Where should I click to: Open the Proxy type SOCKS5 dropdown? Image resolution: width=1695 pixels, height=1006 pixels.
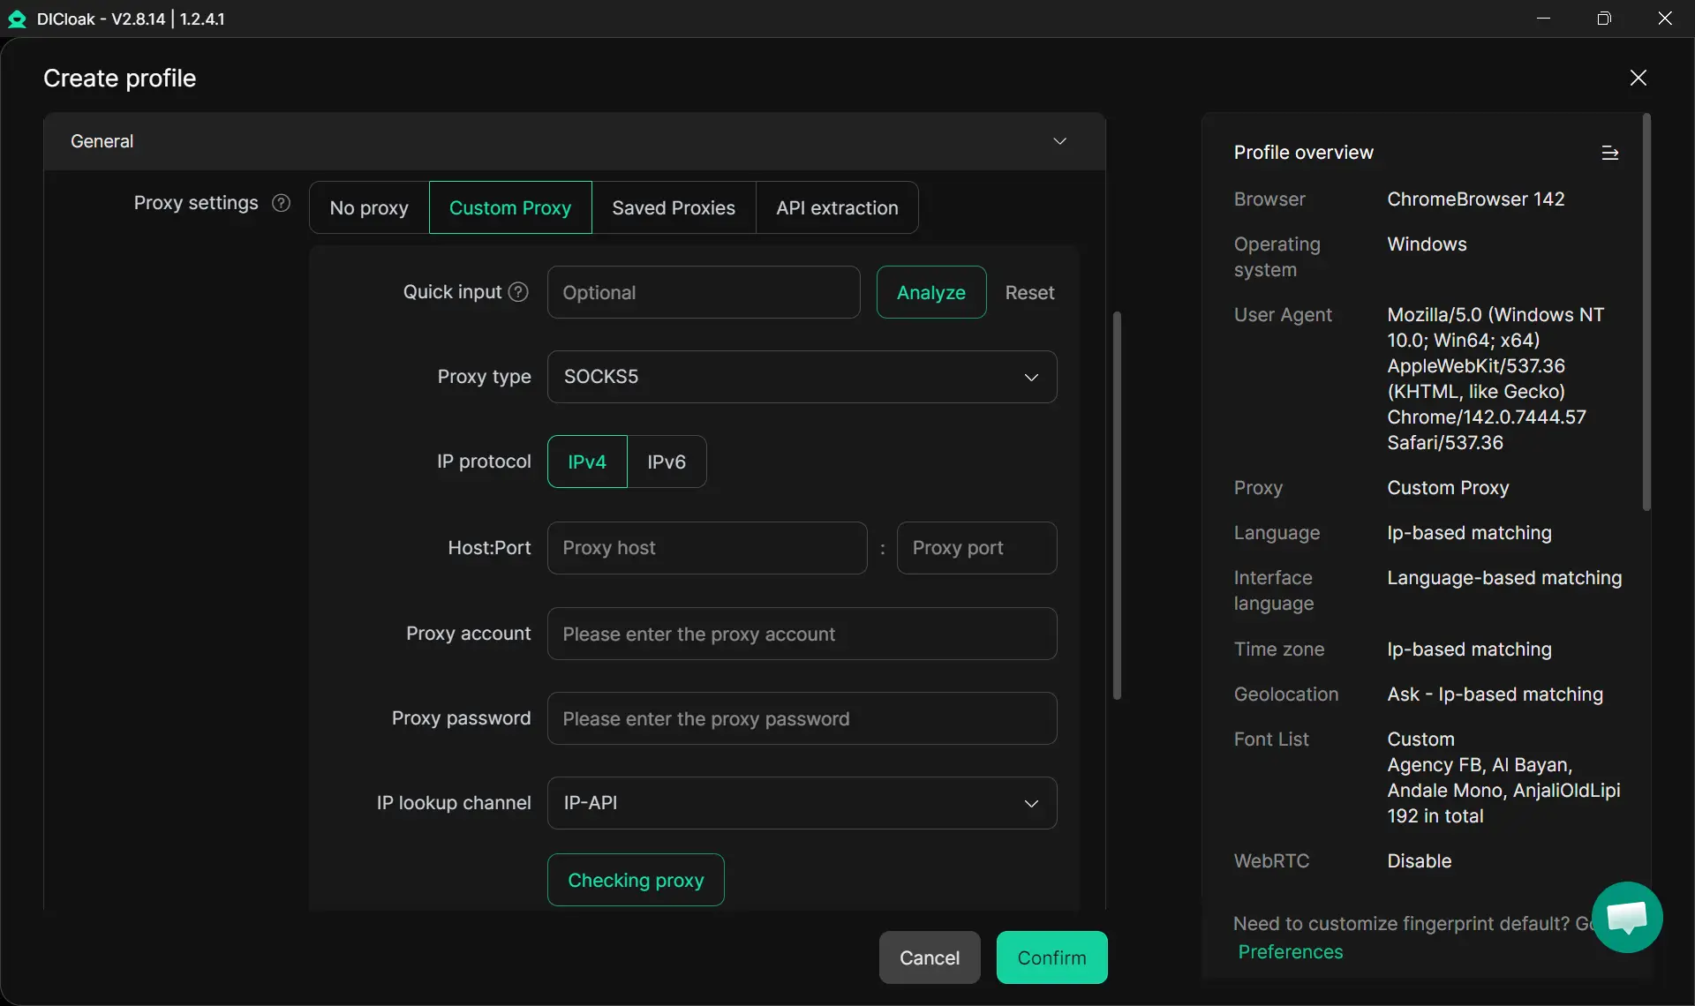coord(801,377)
